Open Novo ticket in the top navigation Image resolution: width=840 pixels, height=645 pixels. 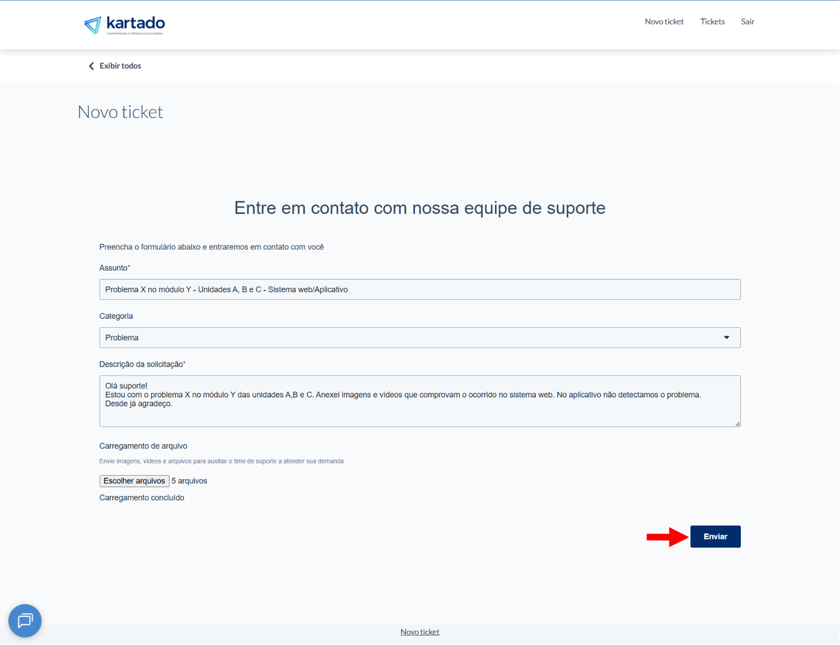pyautogui.click(x=664, y=21)
